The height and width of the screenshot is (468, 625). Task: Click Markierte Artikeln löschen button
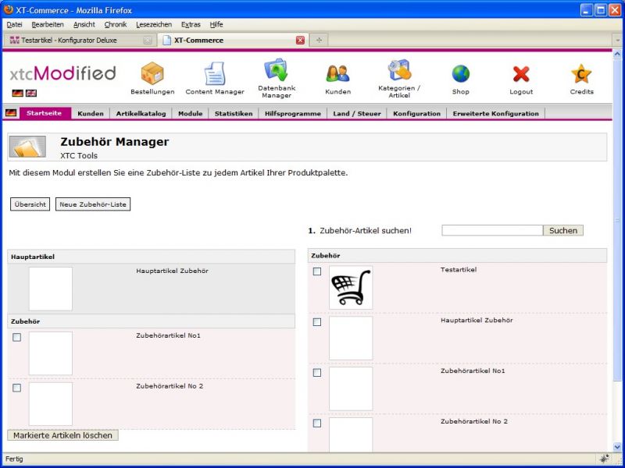(62, 435)
